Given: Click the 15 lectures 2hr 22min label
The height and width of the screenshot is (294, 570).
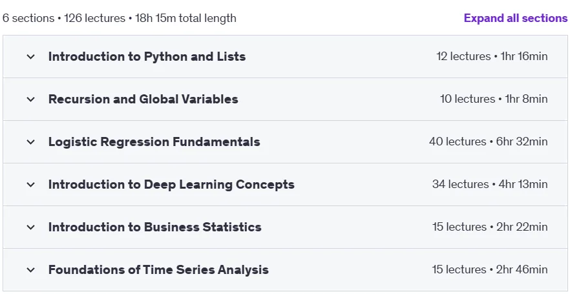Looking at the screenshot, I should tap(490, 227).
